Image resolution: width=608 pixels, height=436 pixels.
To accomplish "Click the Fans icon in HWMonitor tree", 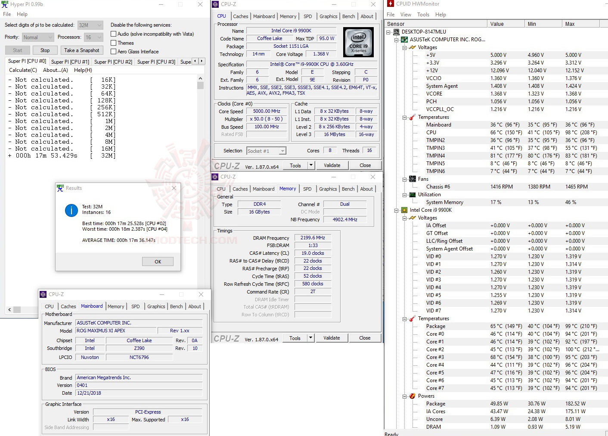I will [x=413, y=179].
